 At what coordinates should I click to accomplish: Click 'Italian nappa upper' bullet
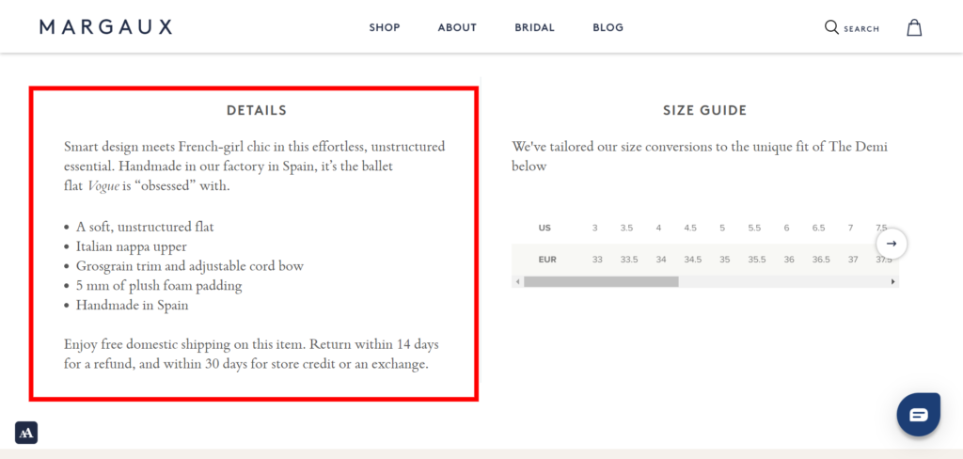pos(132,246)
